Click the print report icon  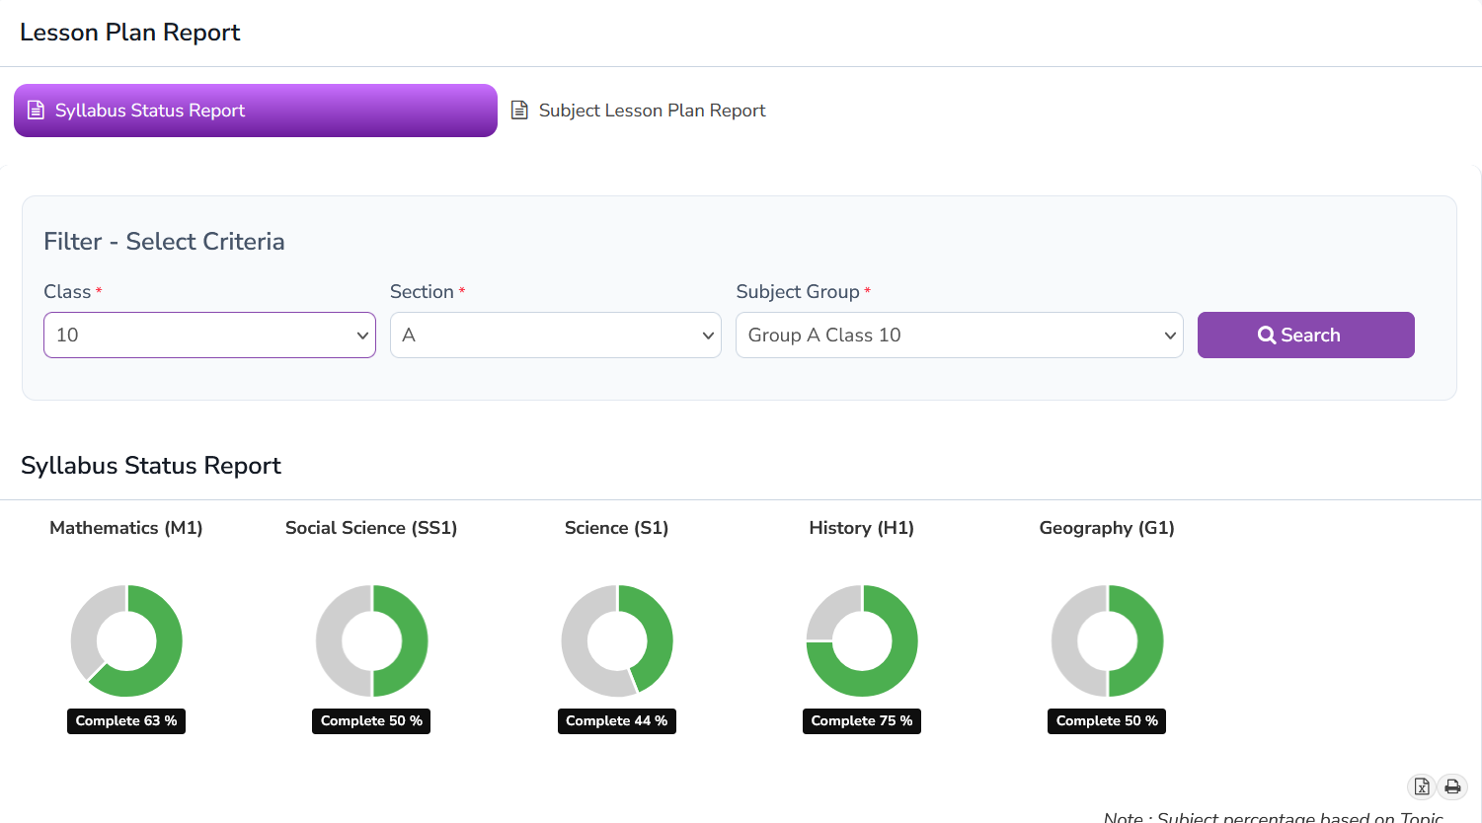coord(1452,786)
